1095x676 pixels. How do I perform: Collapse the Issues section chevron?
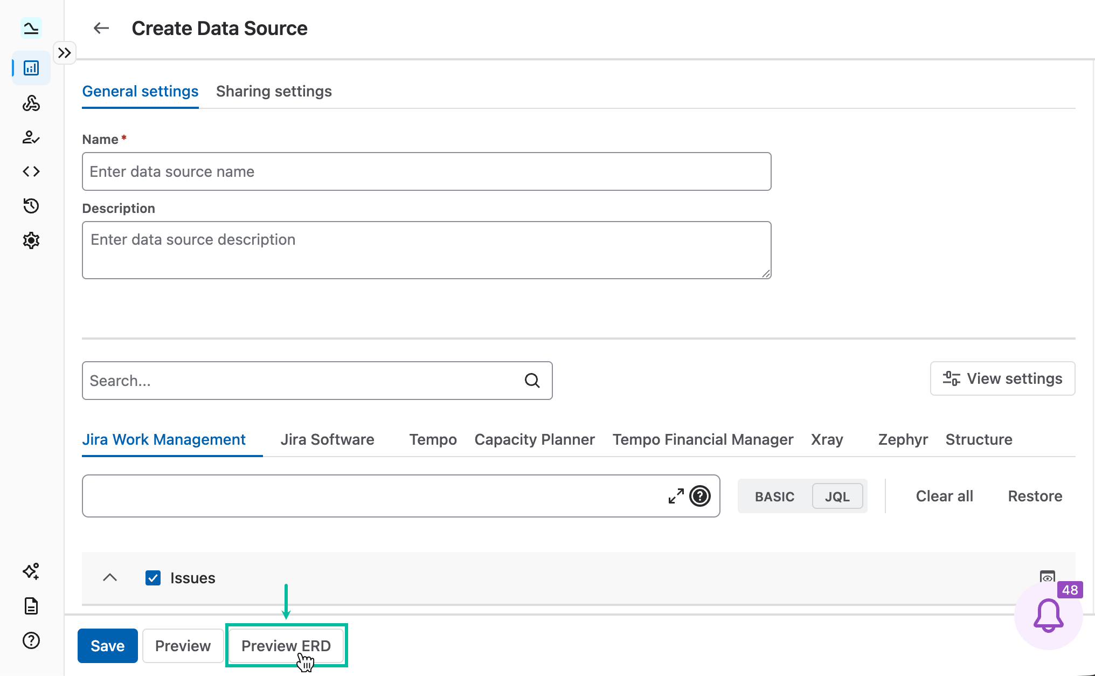110,577
